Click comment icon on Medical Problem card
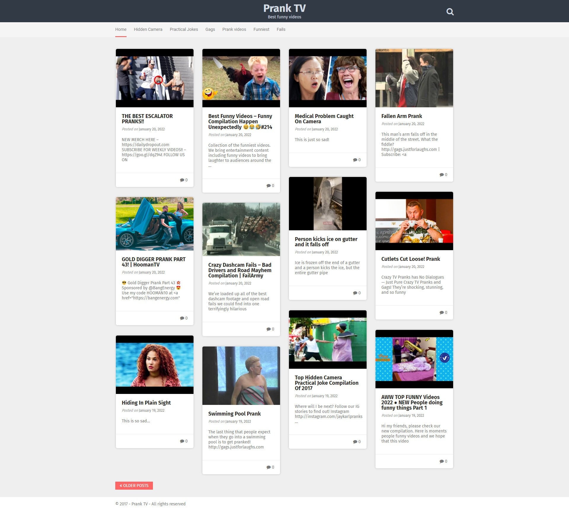Screen dimensions: 569x511 [355, 160]
